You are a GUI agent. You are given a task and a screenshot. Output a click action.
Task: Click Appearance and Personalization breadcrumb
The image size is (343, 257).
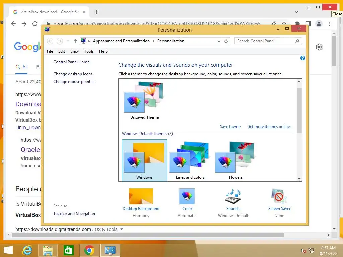click(121, 41)
